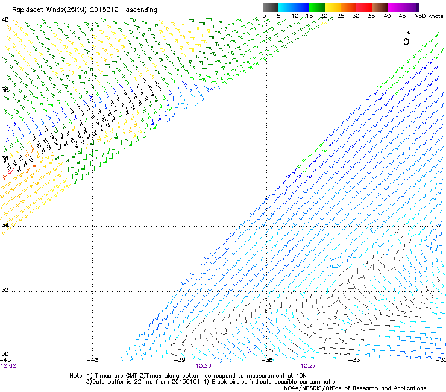The width and height of the screenshot is (446, 392).
Task: Click the legend scale value '45'
Action: point(402,16)
